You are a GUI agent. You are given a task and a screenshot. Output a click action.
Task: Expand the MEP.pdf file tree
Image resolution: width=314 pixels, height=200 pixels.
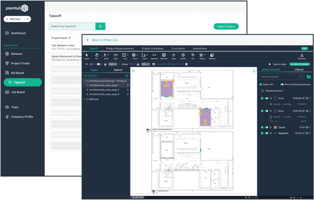(x=85, y=99)
